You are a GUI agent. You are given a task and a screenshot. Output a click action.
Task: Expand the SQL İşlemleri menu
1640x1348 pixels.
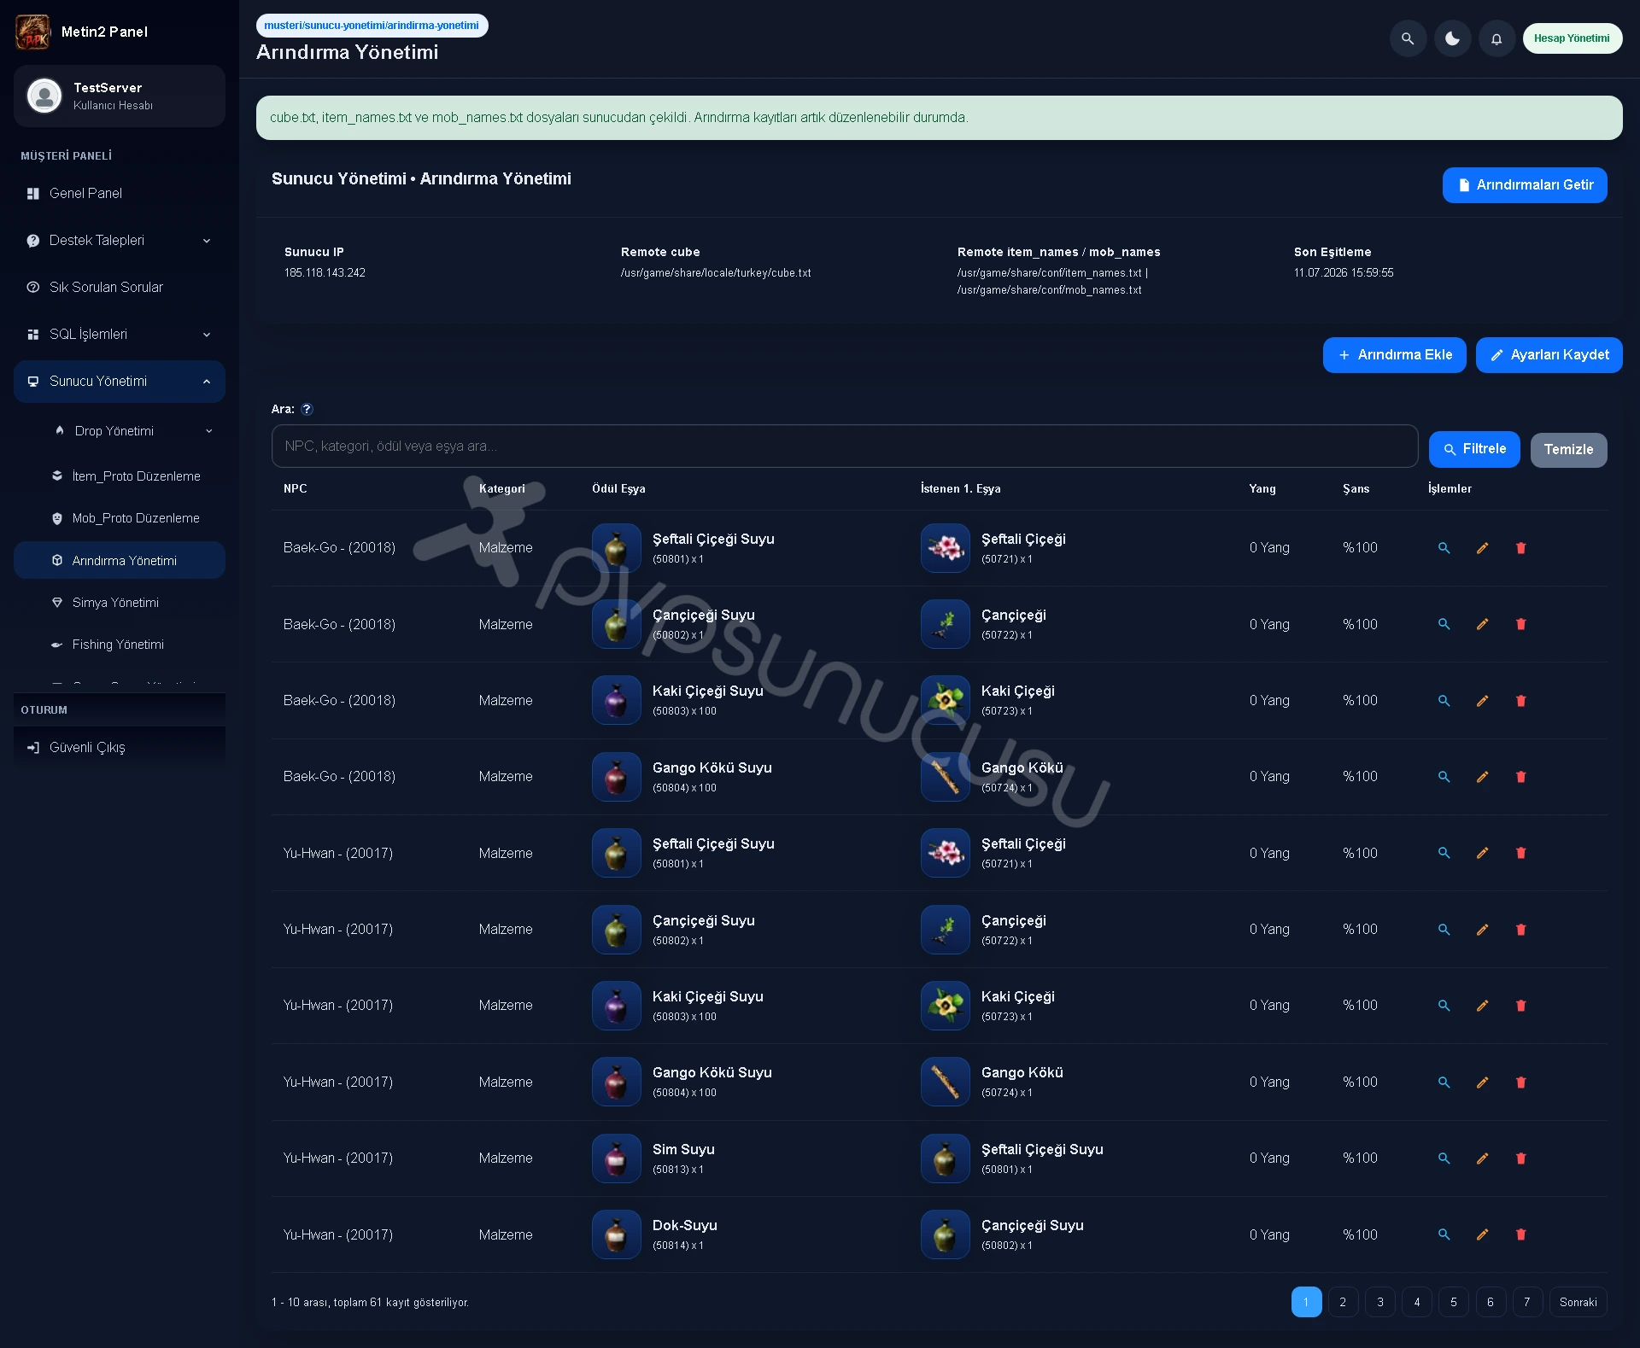(120, 335)
